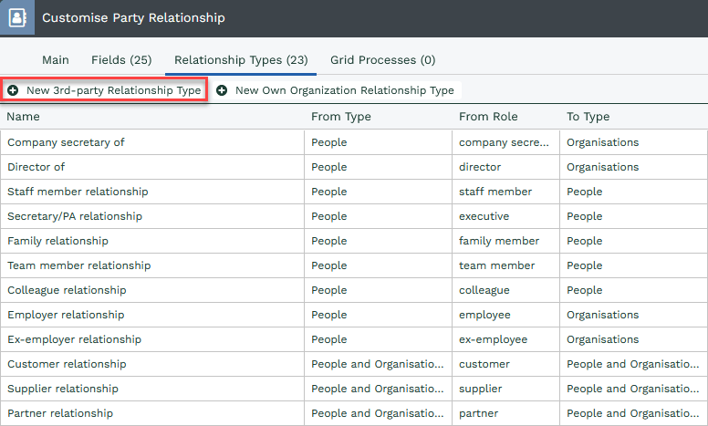The image size is (708, 426).
Task: Click plus icon for New 3rd-party Relationship Type
Action: [x=13, y=90]
